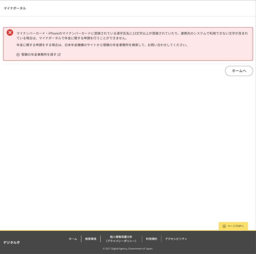
Task: Click the pink error alert box background
Action: click(x=160, y=54)
